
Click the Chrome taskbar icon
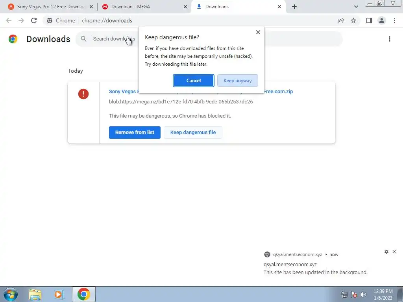(84, 294)
